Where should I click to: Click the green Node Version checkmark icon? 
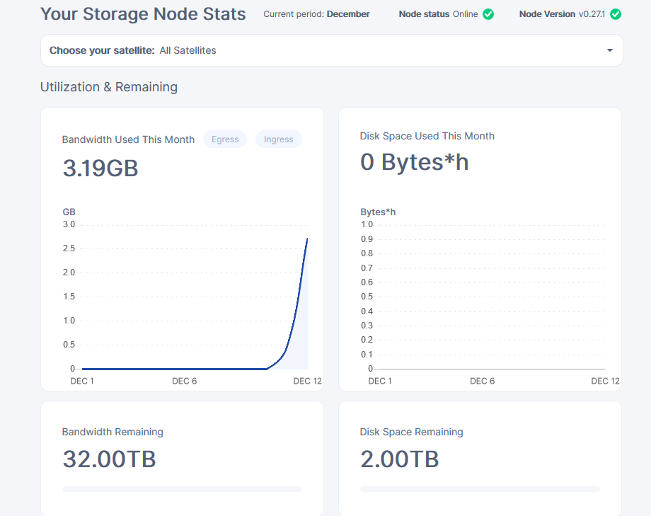pyautogui.click(x=616, y=14)
